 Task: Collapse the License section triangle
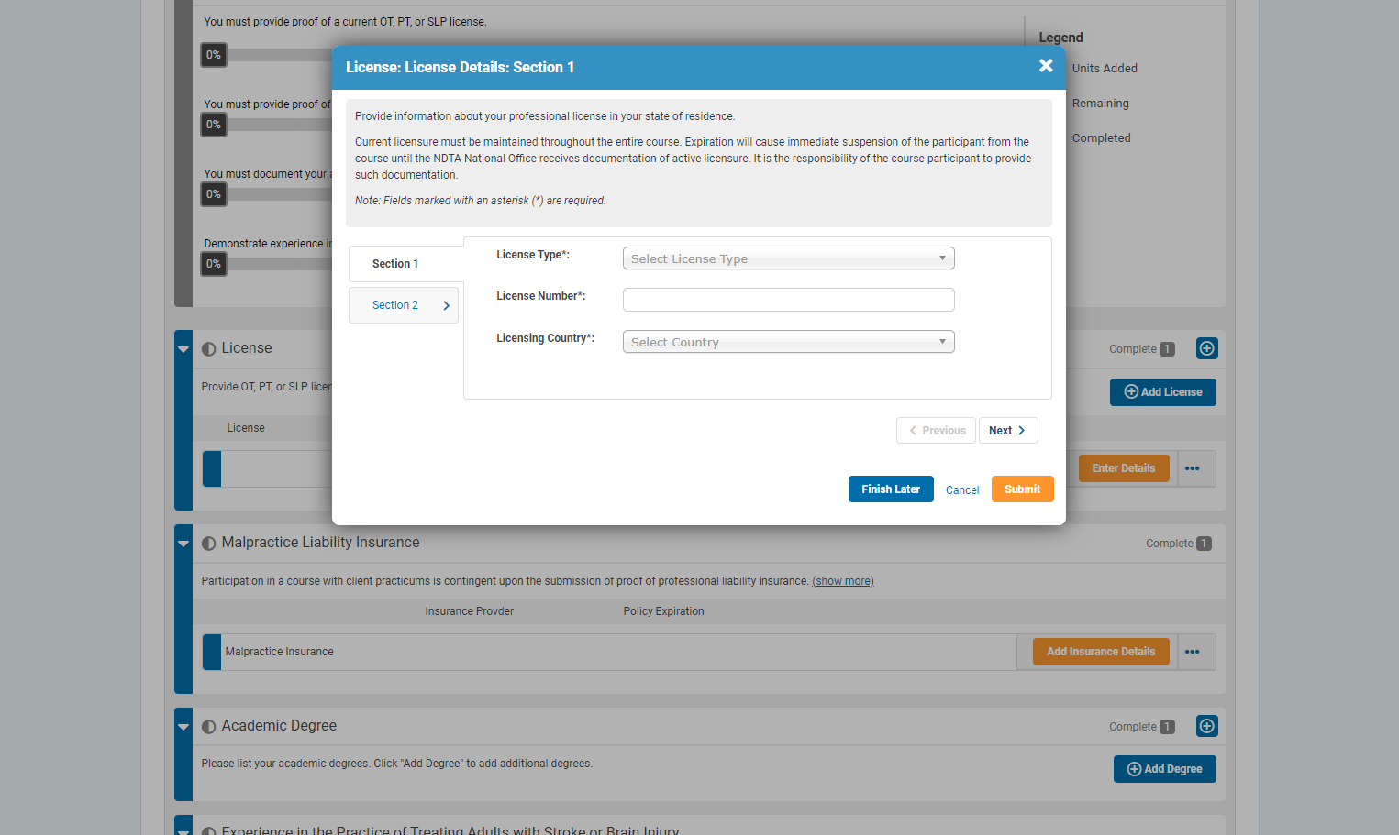[183, 349]
